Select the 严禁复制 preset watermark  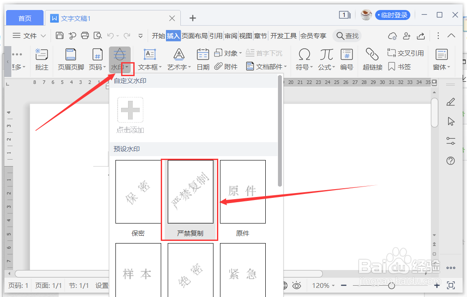click(190, 191)
